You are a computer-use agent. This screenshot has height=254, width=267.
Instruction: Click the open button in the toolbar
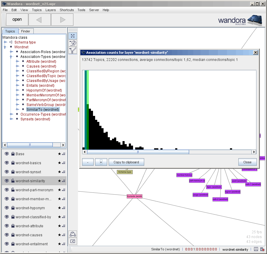[17, 19]
